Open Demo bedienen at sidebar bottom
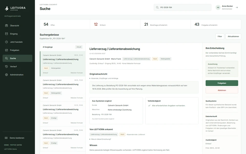 17,138
